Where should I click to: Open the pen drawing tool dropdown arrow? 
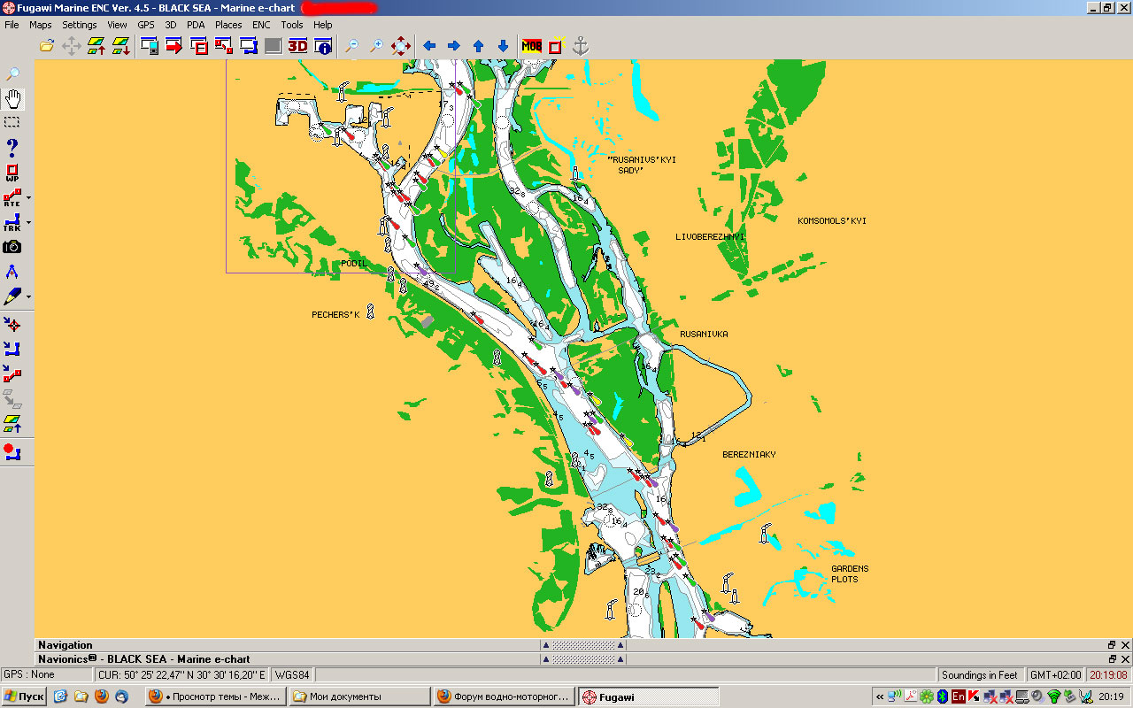point(28,296)
